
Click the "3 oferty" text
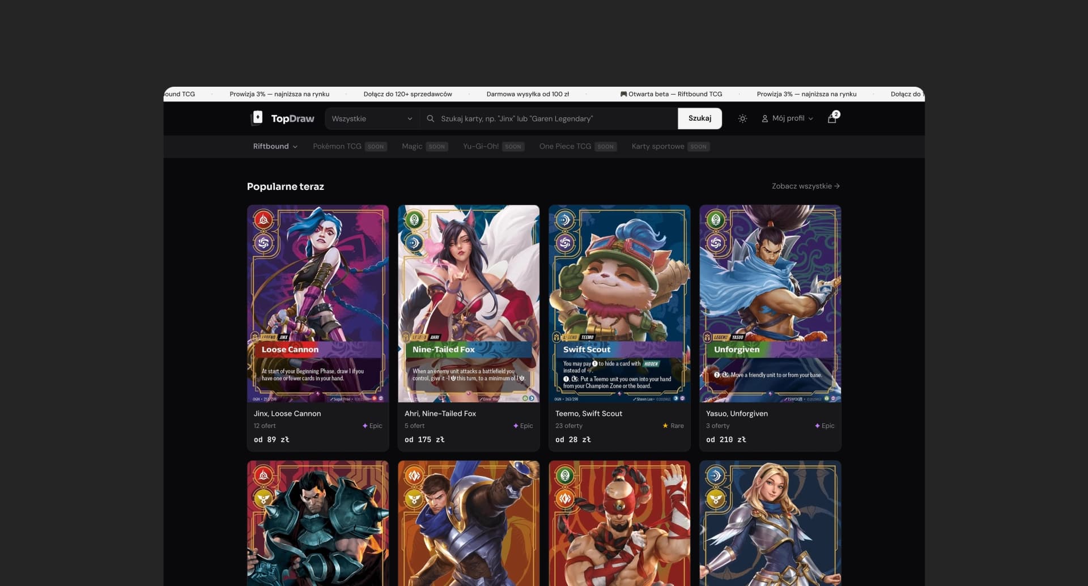[717, 426]
